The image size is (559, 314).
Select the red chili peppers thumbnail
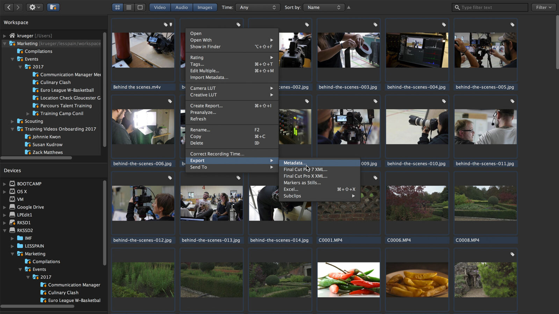[x=348, y=280]
